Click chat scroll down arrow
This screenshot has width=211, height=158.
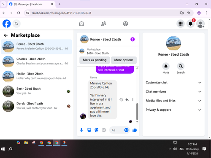[137, 122]
